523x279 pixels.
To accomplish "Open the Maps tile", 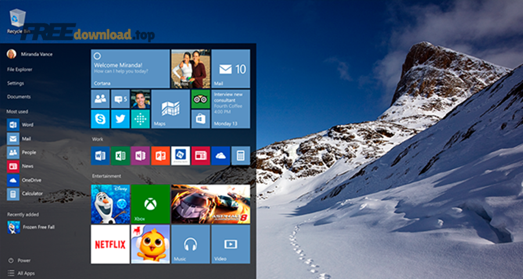I will (171, 109).
